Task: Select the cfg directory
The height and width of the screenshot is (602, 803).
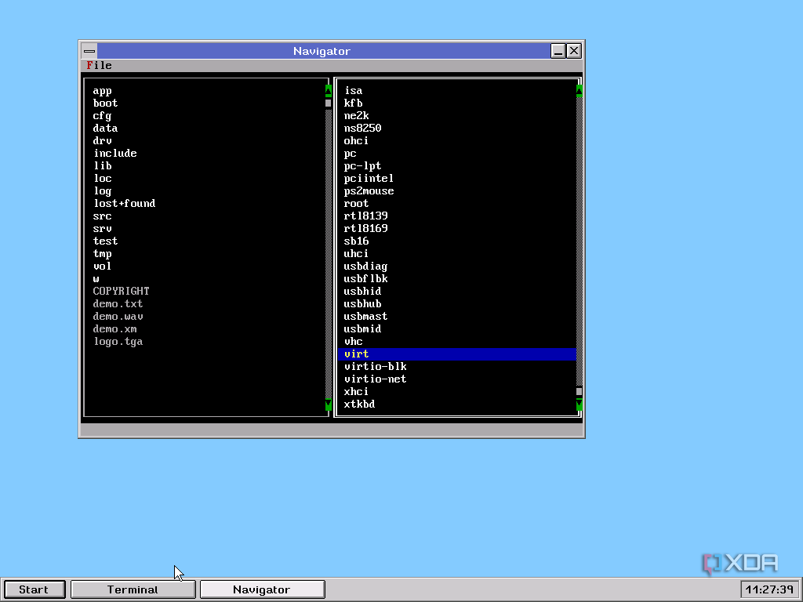Action: (103, 116)
